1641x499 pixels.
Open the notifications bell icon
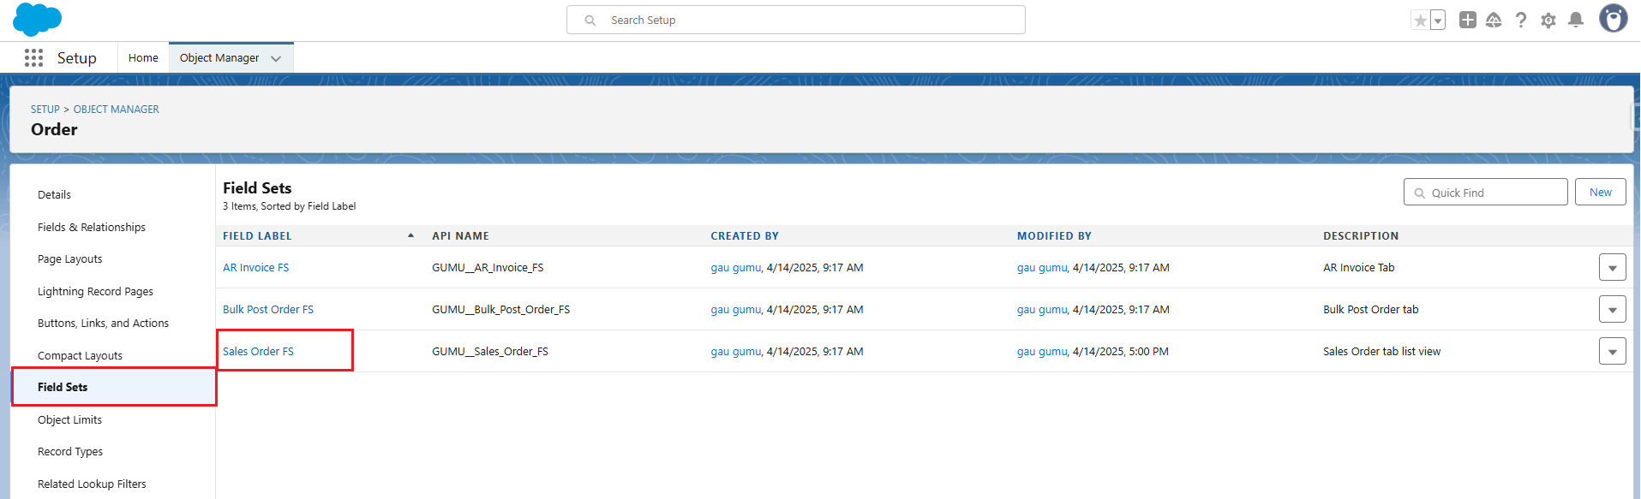[1576, 20]
